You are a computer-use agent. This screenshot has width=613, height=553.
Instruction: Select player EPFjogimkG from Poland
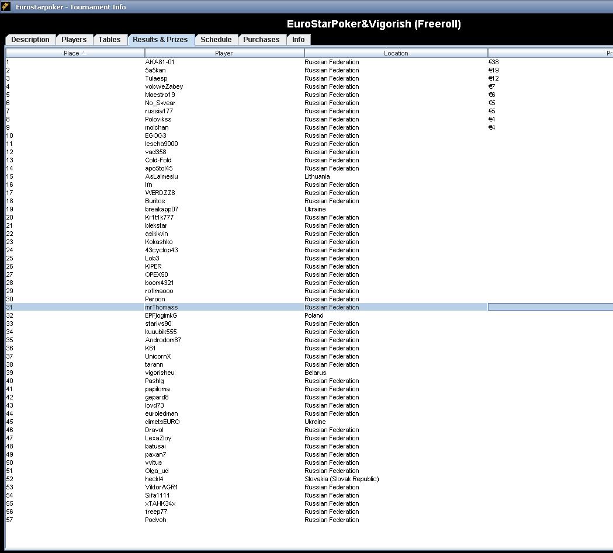(161, 315)
